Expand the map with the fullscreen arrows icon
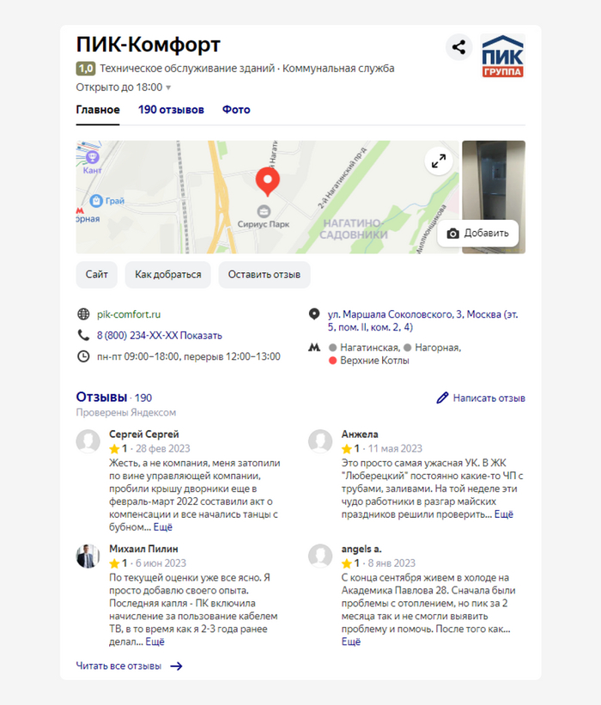Image resolution: width=601 pixels, height=705 pixels. (439, 161)
